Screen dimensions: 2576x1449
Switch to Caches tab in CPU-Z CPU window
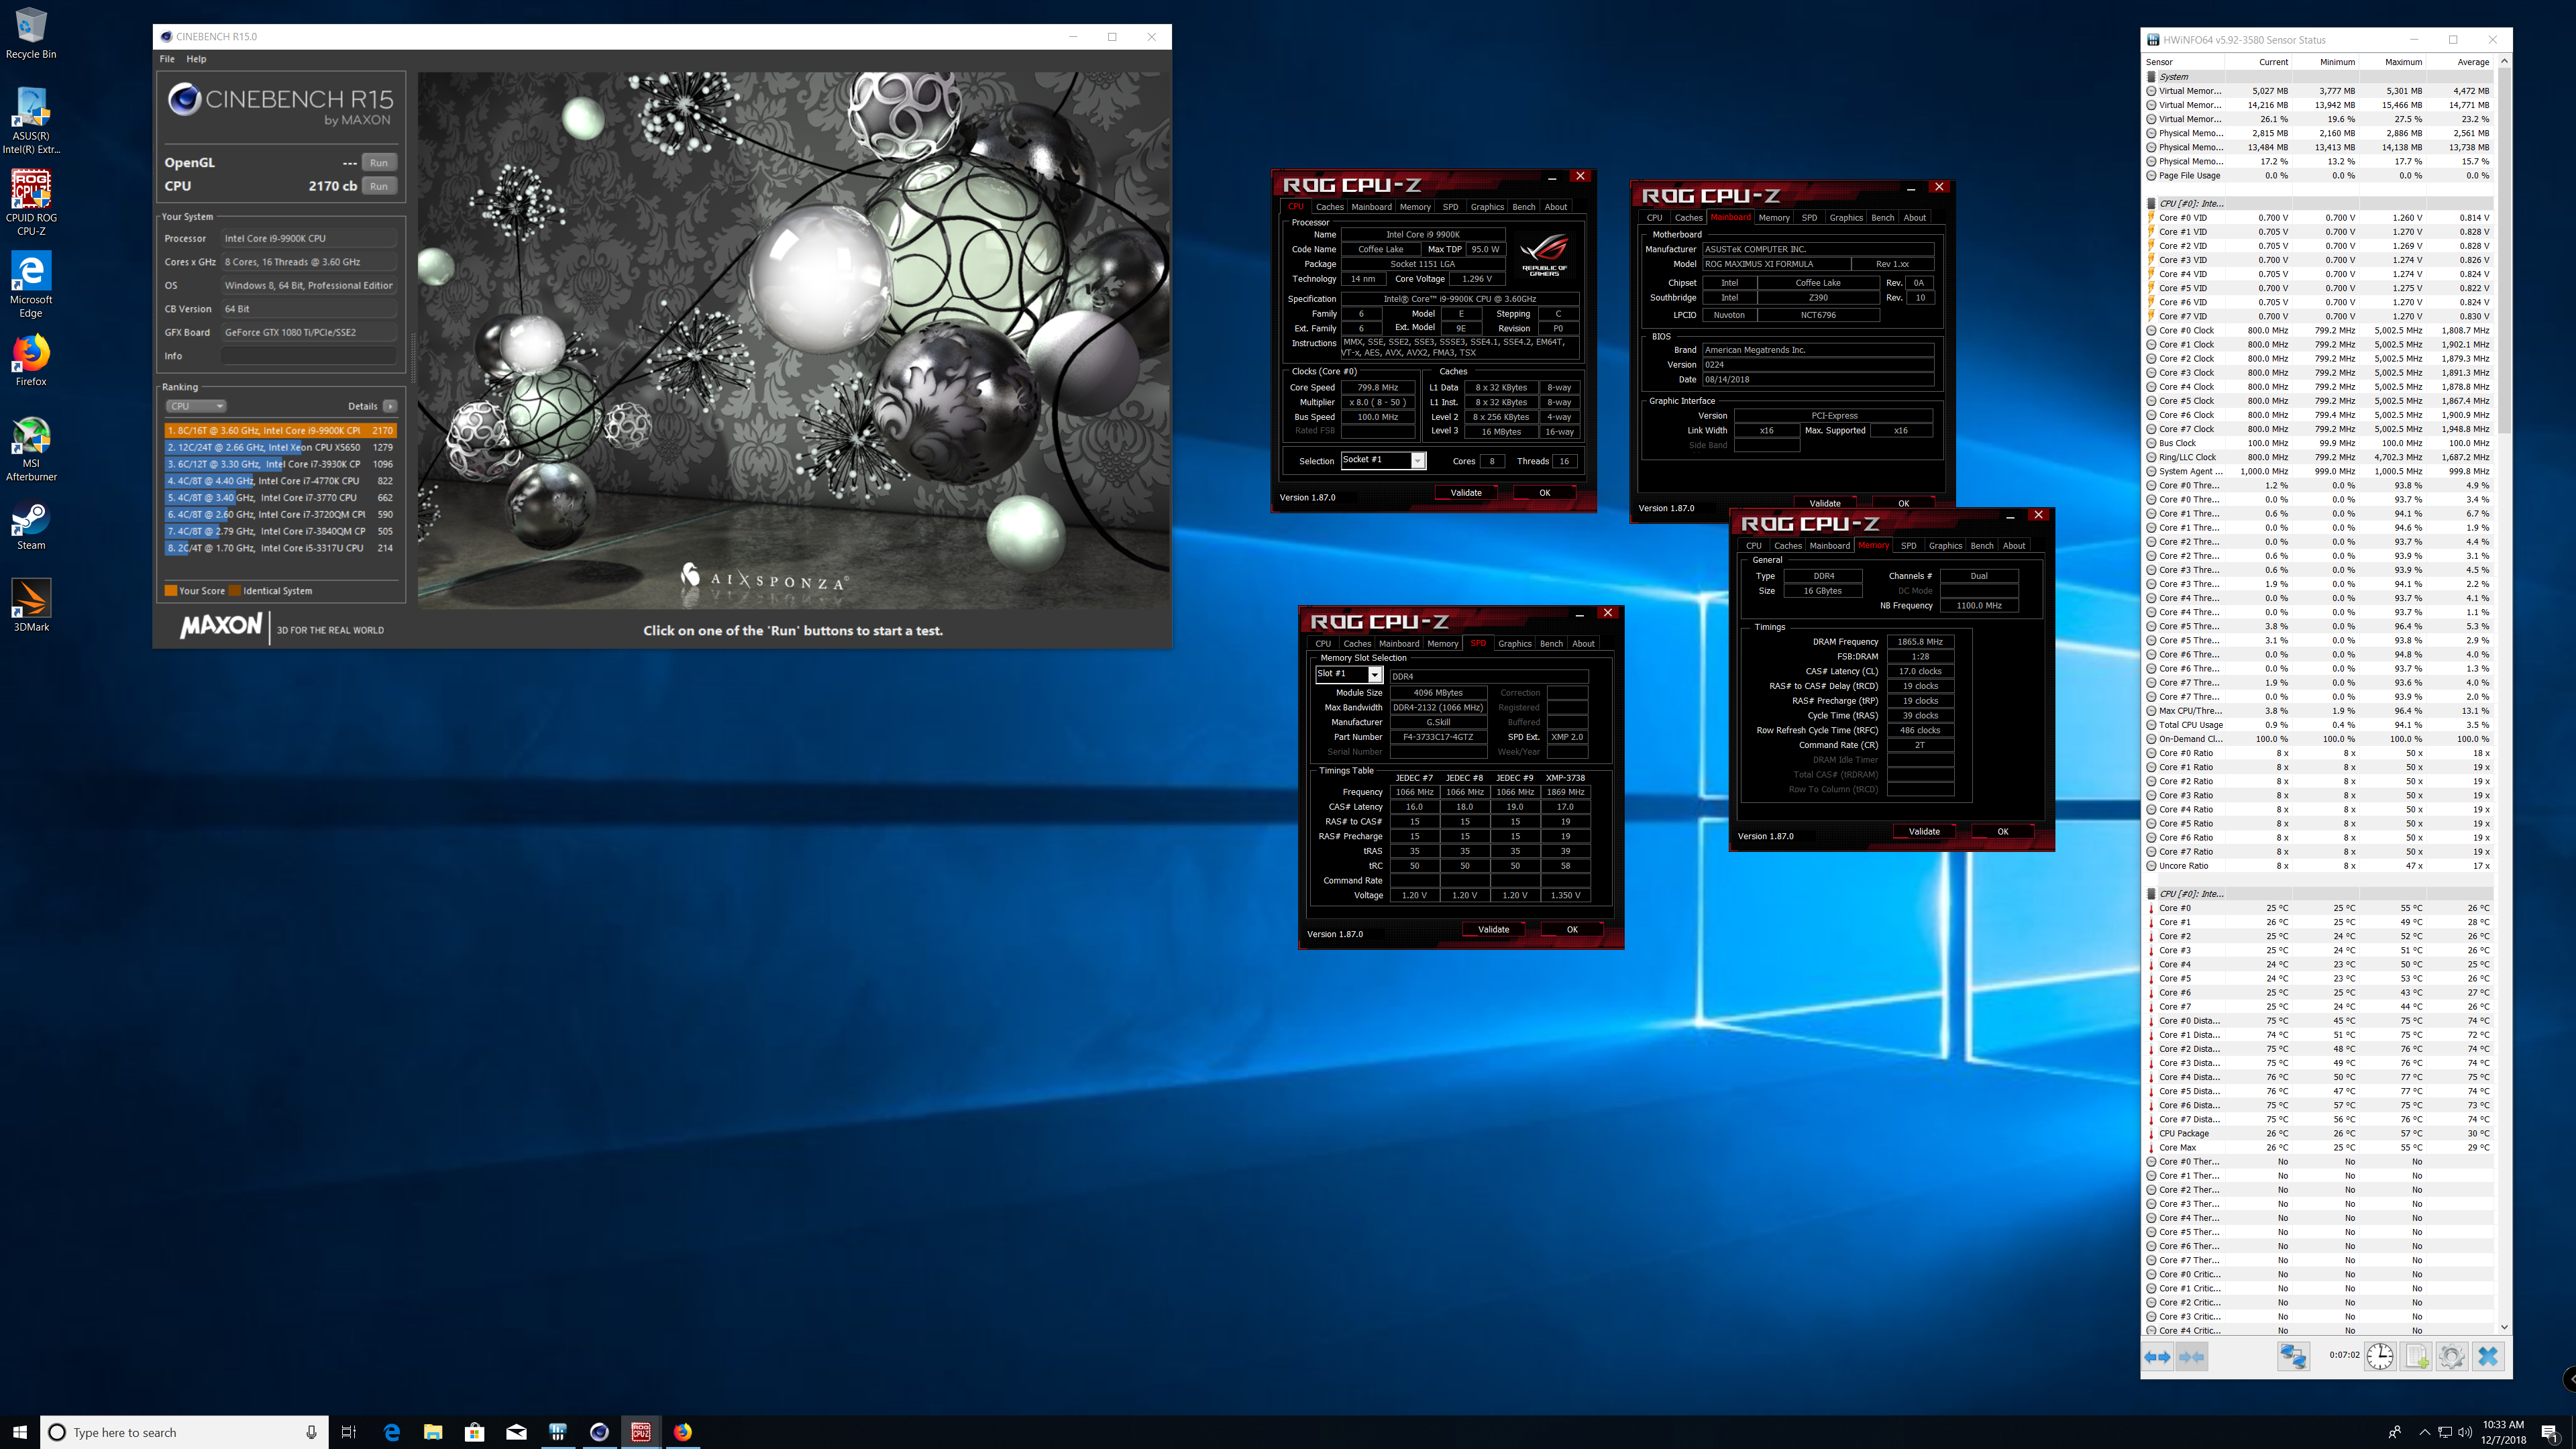[x=1329, y=207]
